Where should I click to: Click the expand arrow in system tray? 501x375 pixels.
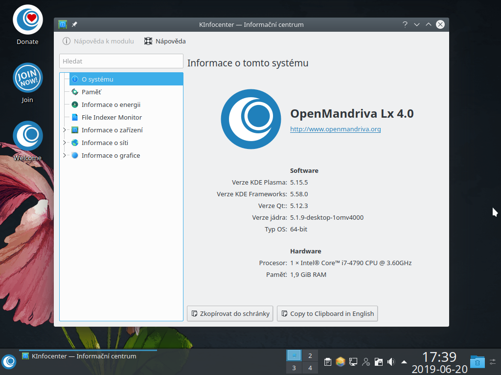(403, 362)
